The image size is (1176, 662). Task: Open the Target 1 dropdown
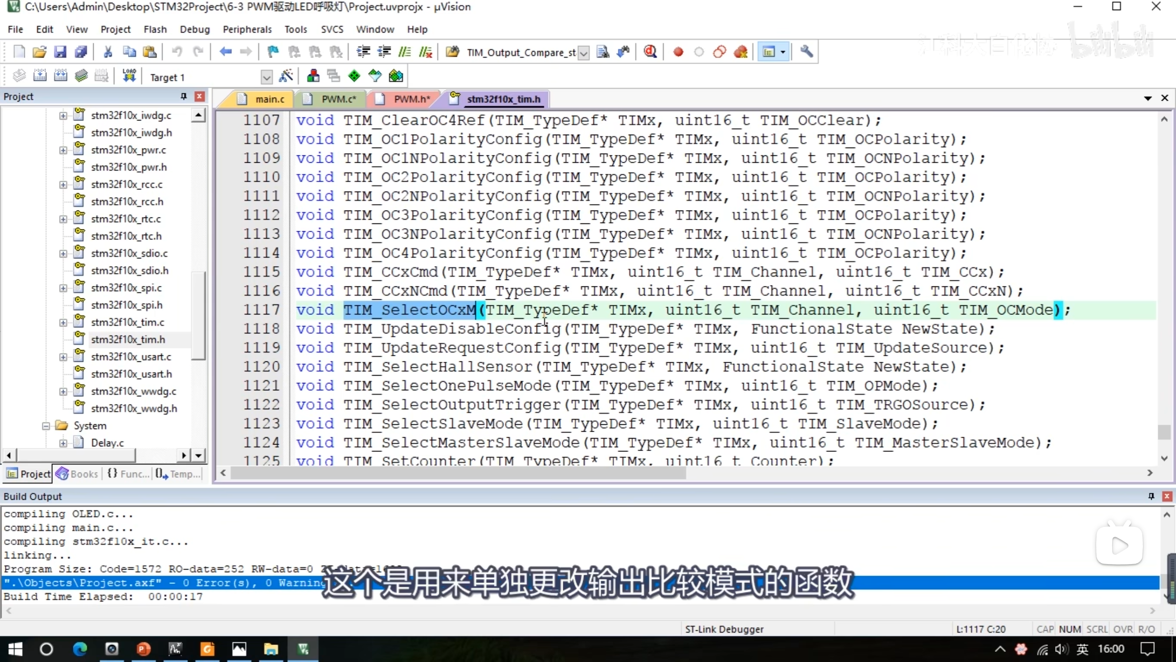pyautogui.click(x=266, y=77)
